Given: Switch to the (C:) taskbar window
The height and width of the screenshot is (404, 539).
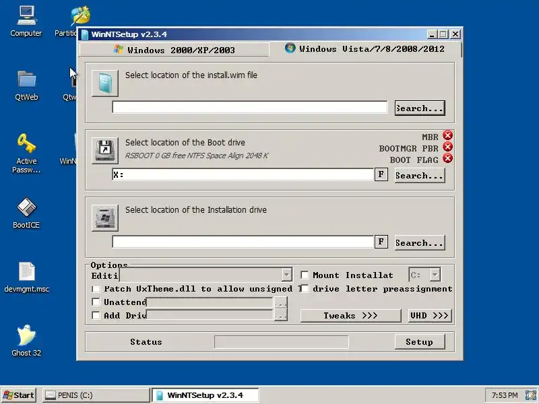Looking at the screenshot, I should 96,395.
